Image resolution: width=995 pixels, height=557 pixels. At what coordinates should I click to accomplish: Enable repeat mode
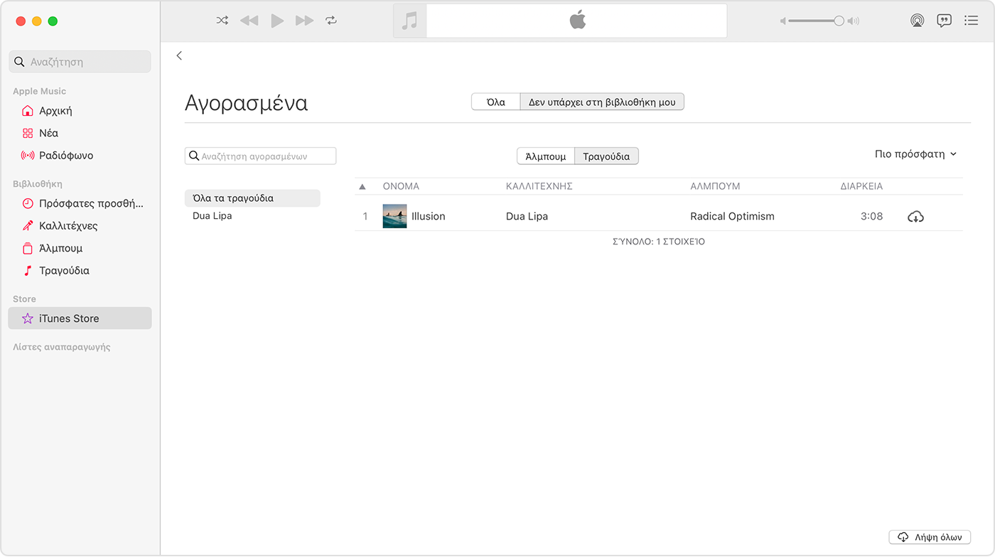tap(331, 21)
